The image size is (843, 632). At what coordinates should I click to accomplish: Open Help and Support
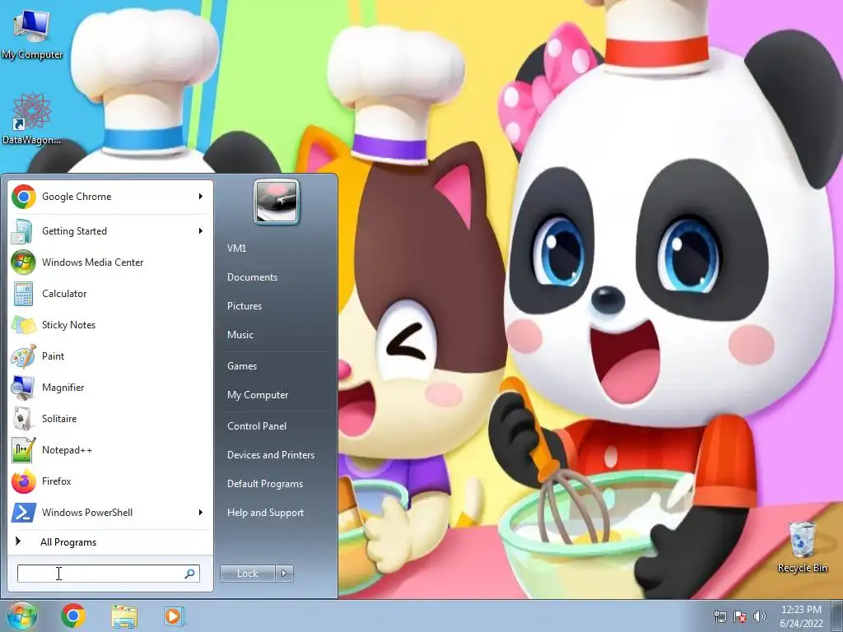[265, 513]
